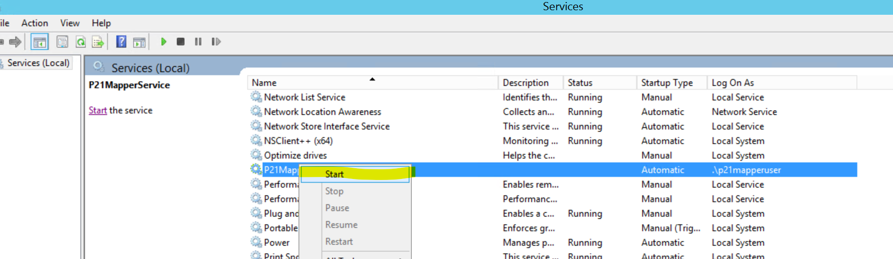893x259 pixels.
Task: Open the View menu
Action: click(69, 23)
